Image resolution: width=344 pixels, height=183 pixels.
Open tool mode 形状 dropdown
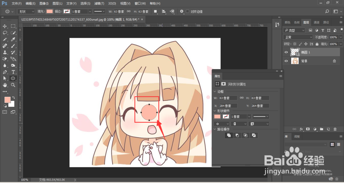click(26, 11)
